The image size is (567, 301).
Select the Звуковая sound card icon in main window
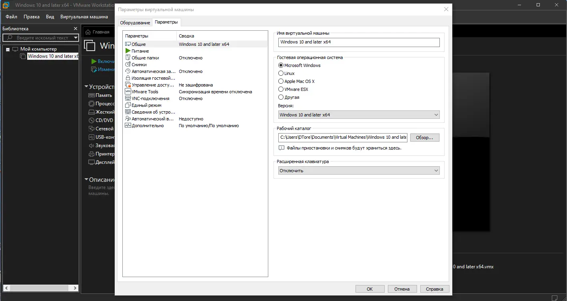[x=92, y=146]
